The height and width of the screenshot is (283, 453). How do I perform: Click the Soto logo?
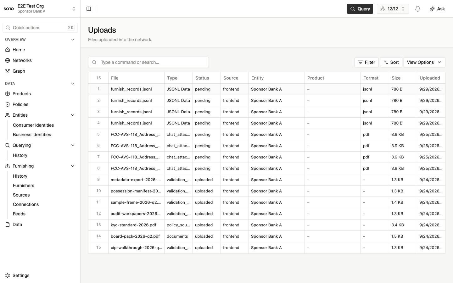click(9, 9)
